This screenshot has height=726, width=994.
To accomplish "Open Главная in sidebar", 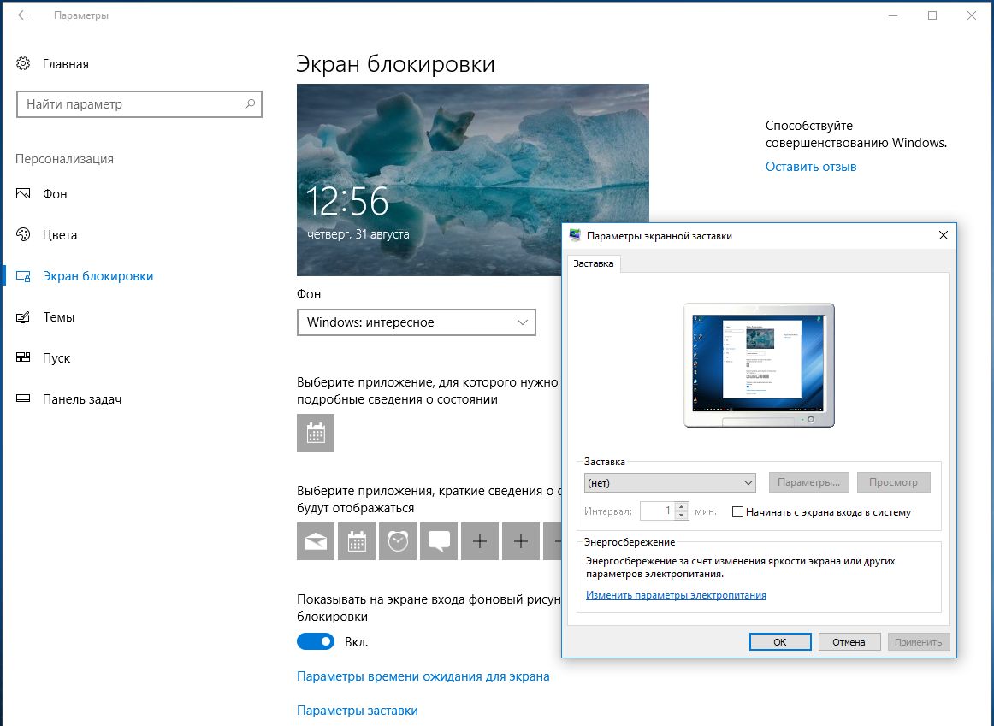I will tap(65, 64).
